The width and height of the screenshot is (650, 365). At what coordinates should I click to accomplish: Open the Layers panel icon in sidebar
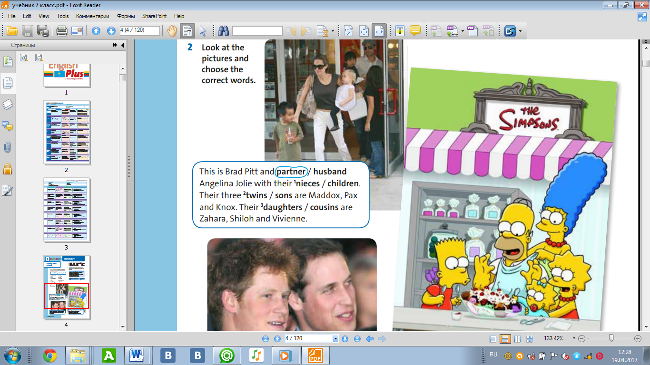pos(8,105)
